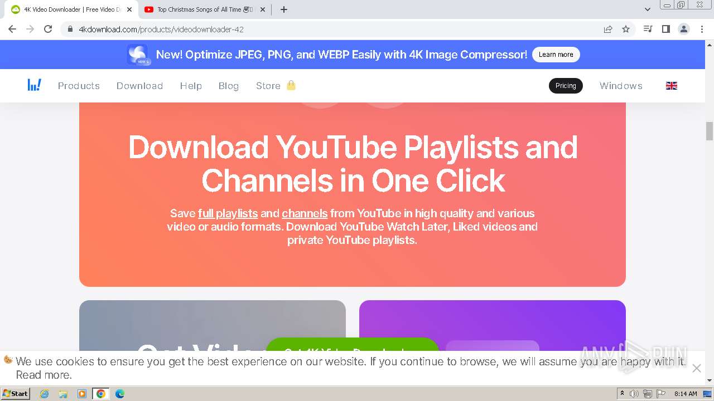Open the Store menu item

(x=268, y=86)
